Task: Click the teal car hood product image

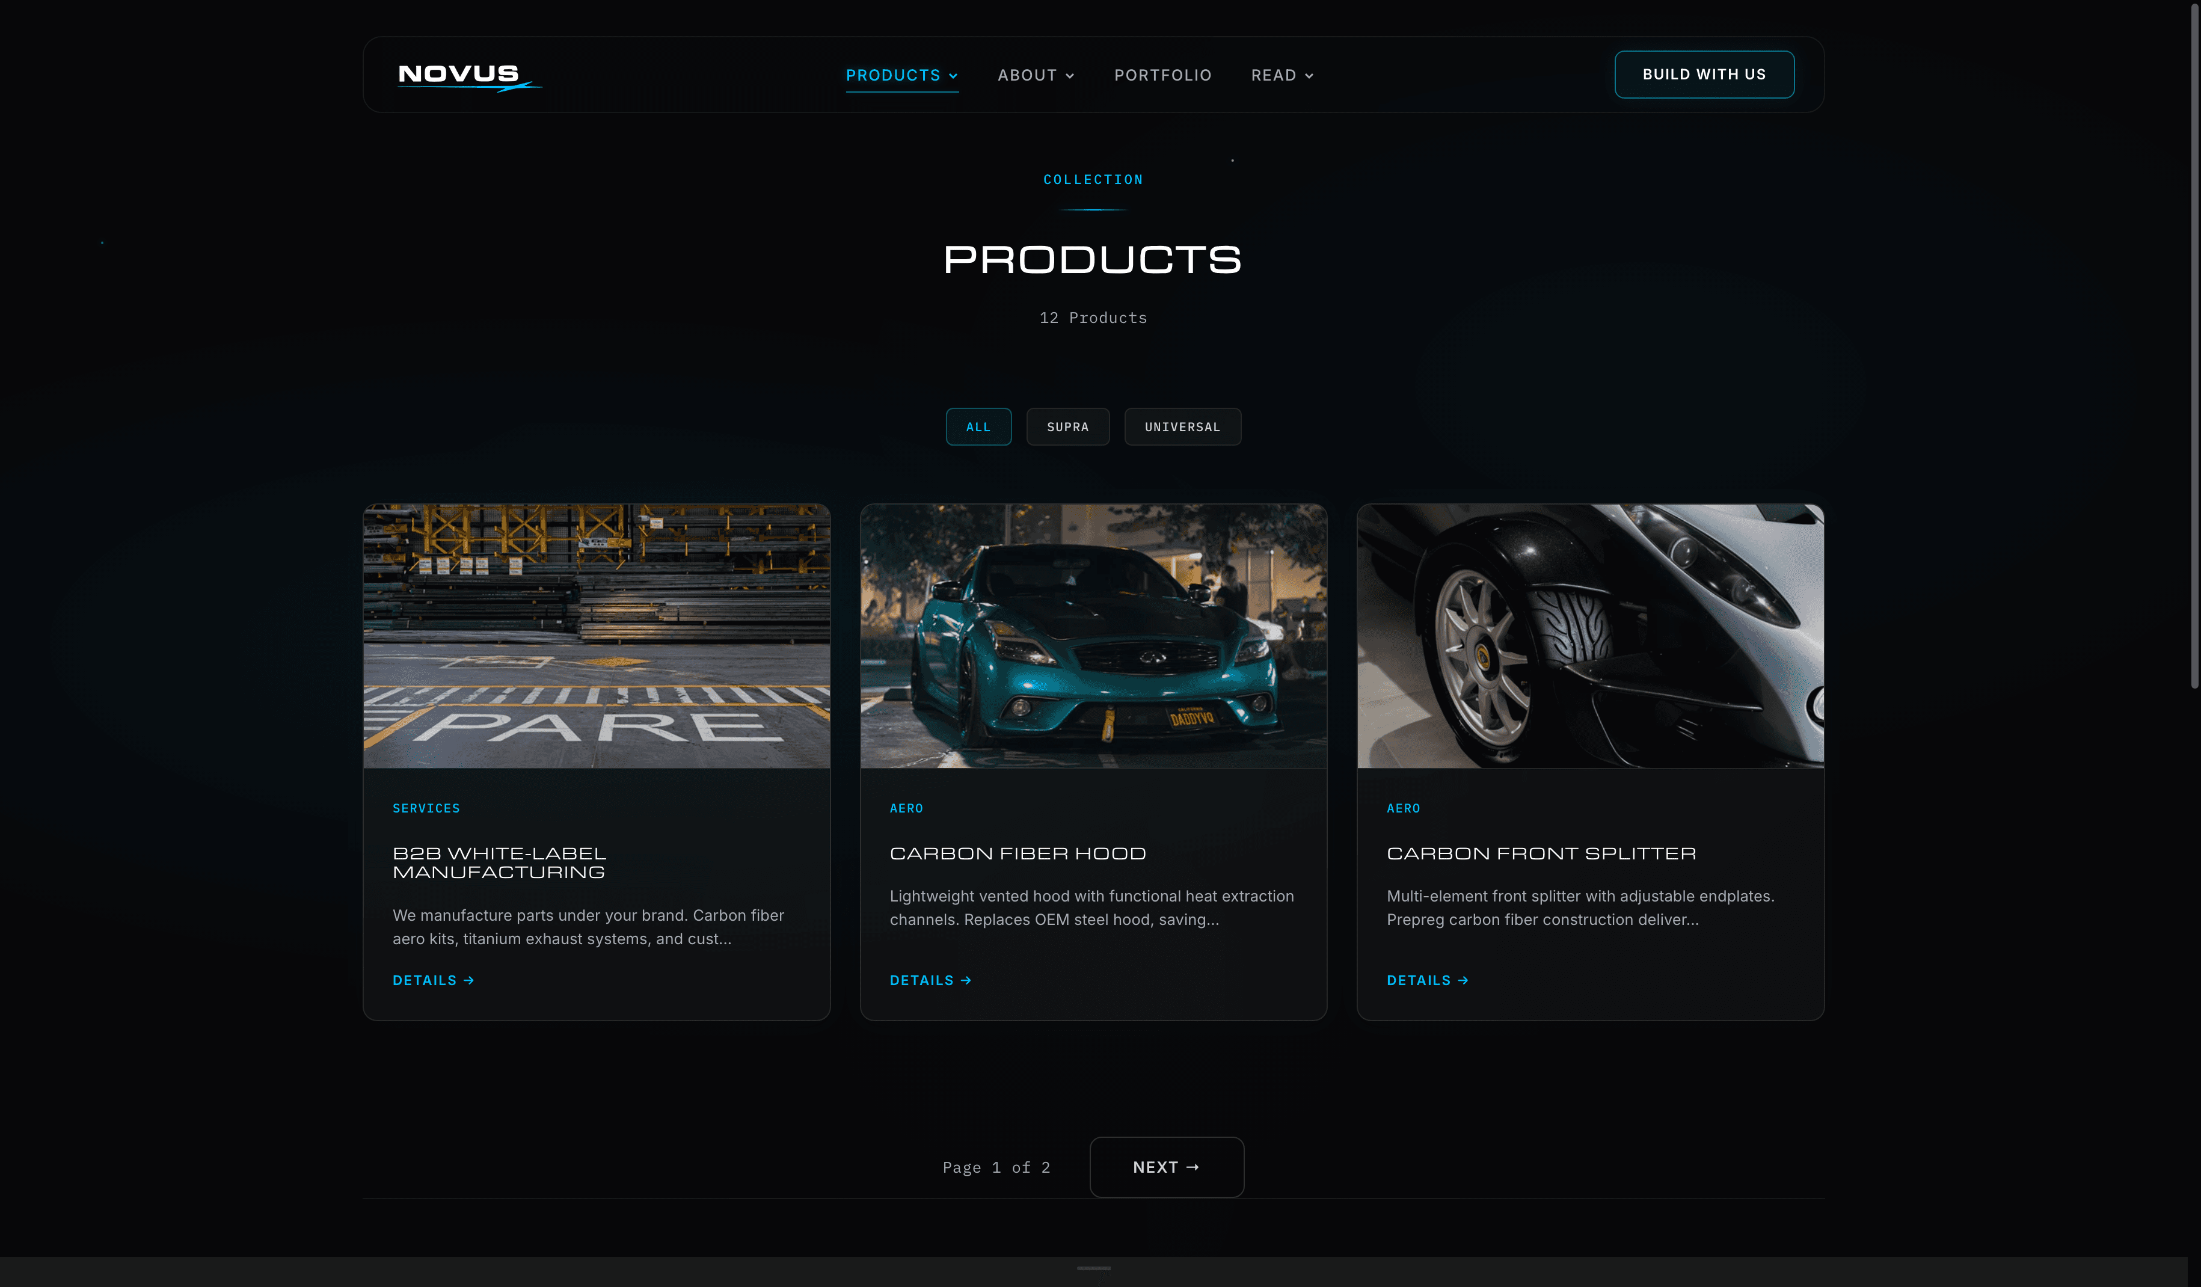Action: tap(1093, 635)
